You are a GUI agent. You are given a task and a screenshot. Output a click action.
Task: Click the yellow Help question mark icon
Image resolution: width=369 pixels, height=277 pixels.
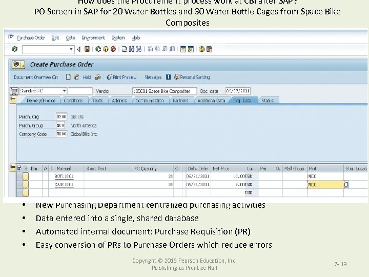(x=202, y=49)
